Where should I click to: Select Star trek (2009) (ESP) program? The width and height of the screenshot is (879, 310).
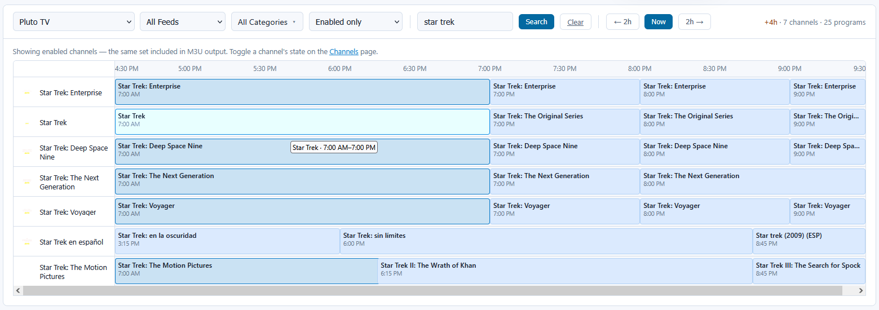809,241
